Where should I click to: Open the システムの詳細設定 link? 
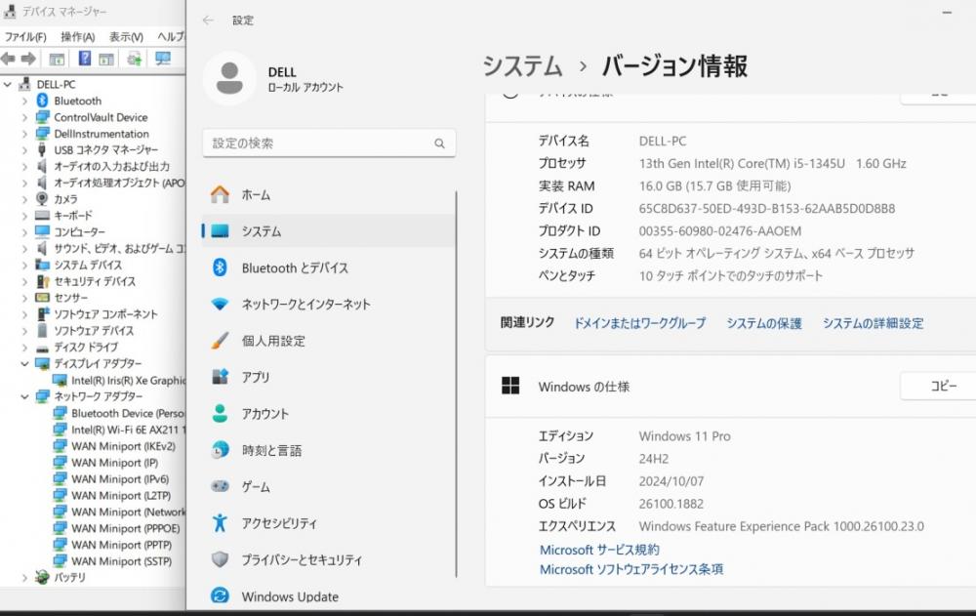(874, 323)
